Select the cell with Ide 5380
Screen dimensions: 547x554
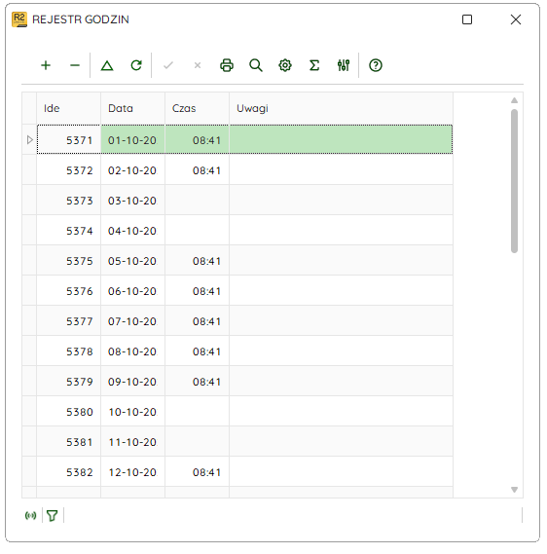pyautogui.click(x=69, y=412)
